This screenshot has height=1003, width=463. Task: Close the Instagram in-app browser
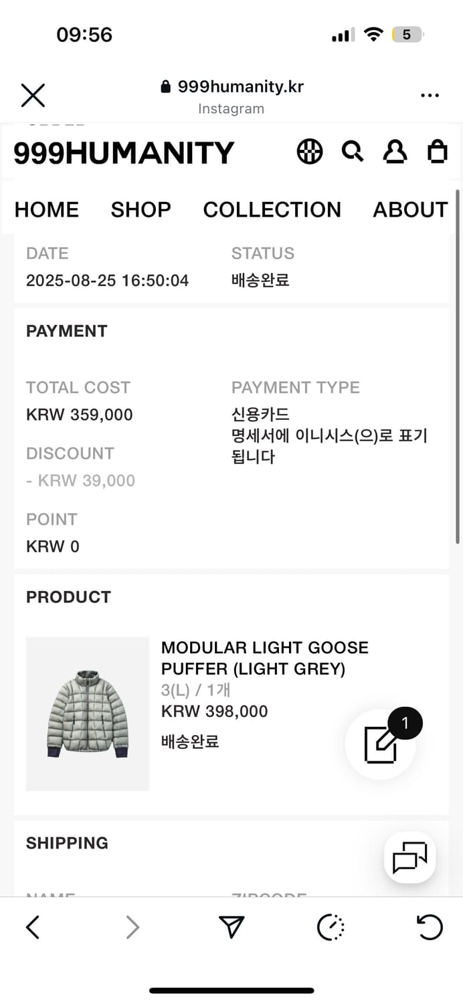pyautogui.click(x=33, y=96)
